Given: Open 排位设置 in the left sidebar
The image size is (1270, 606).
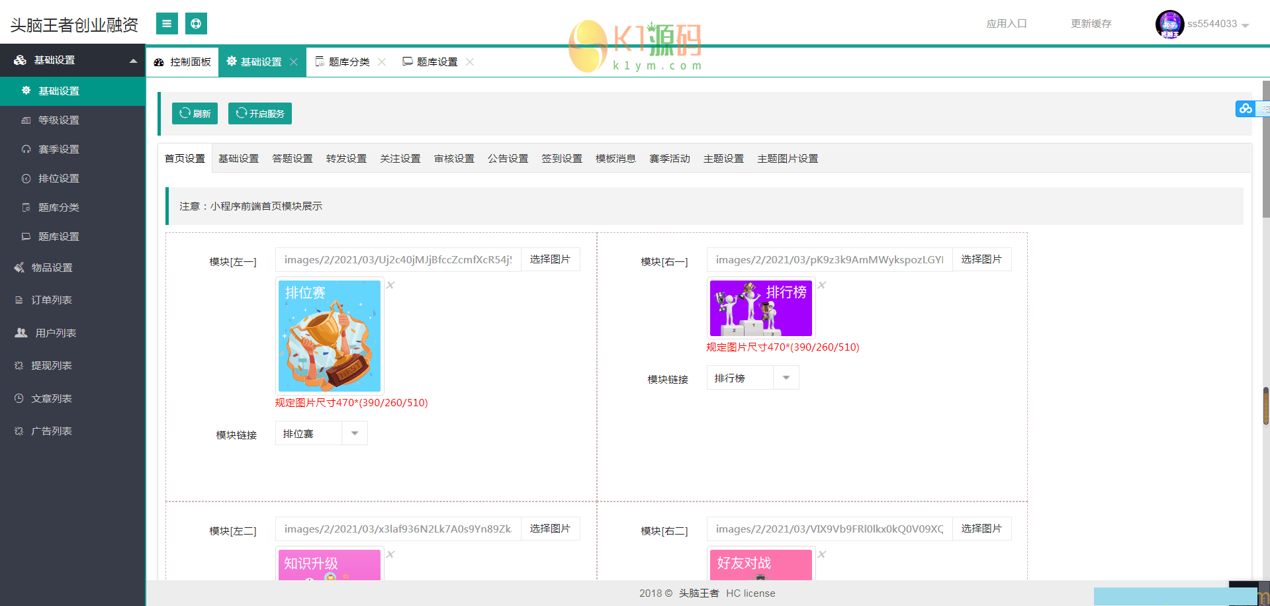Looking at the screenshot, I should coord(57,178).
